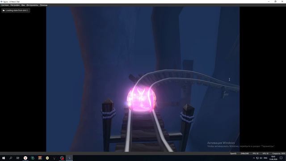Open the green round taskbar app
Screen dimensions: 286x161
(33, 158)
